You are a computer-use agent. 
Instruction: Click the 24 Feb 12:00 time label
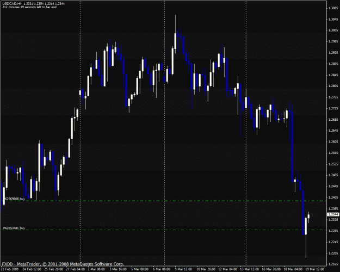click(x=32, y=269)
